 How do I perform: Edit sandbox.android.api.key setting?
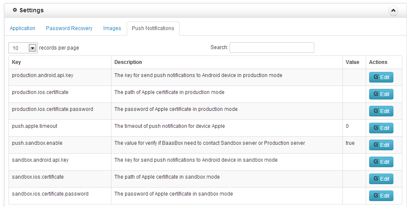coord(381,162)
